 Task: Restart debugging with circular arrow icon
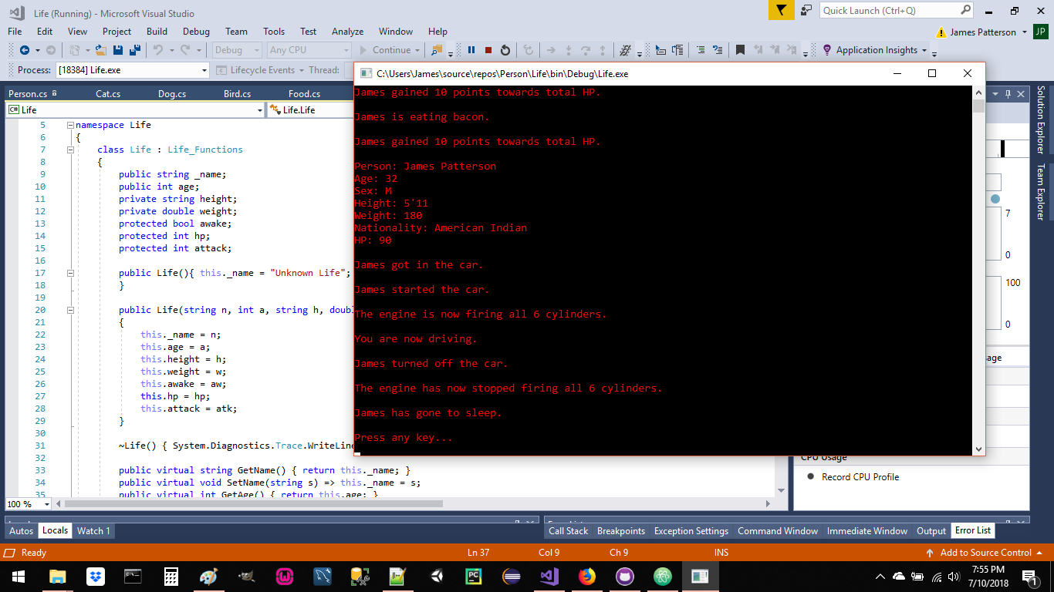click(x=505, y=50)
